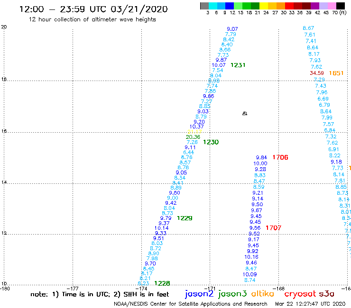
Task: Click the longitude axis label '-168'
Action: 279,289
